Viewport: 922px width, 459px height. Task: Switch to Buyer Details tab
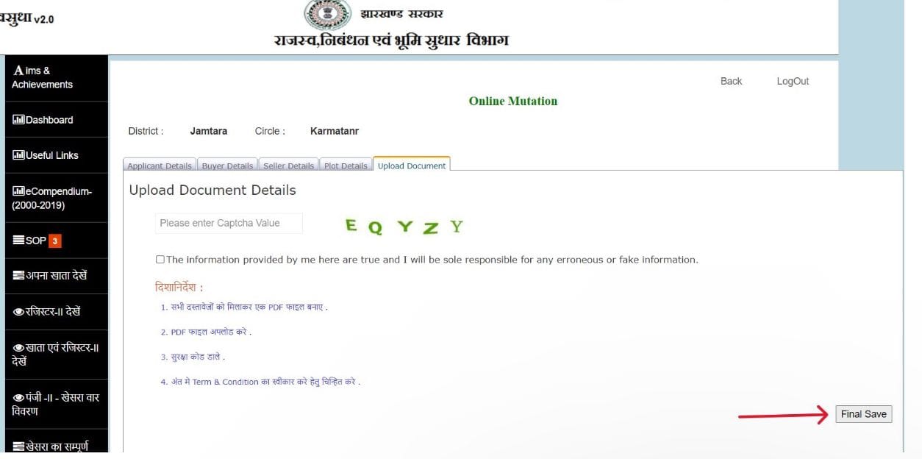227,166
